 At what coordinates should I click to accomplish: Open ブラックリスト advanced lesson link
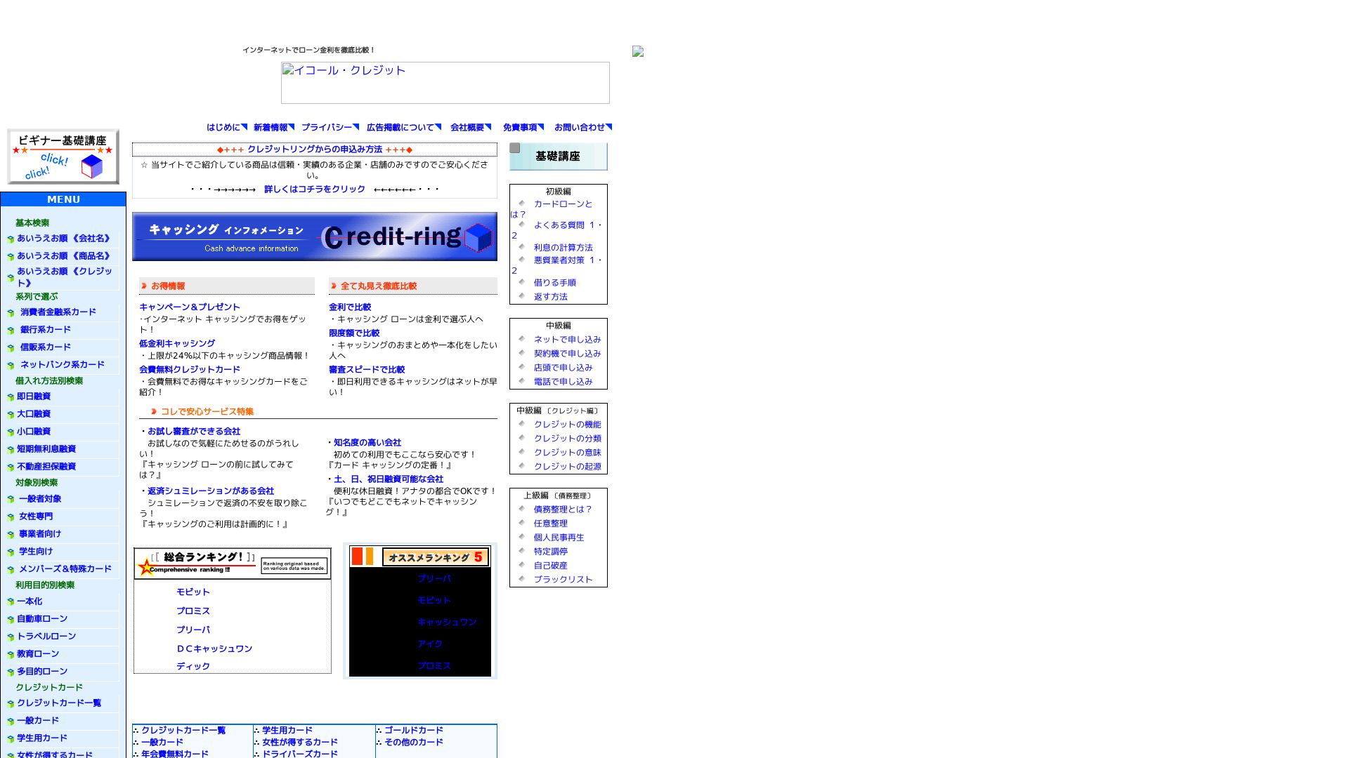pyautogui.click(x=562, y=580)
